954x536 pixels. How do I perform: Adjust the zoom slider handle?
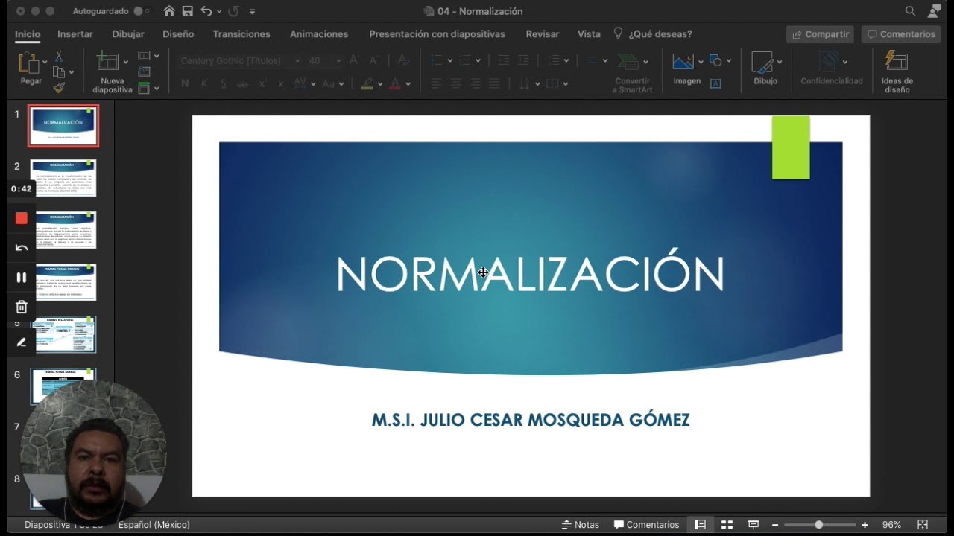coord(818,525)
